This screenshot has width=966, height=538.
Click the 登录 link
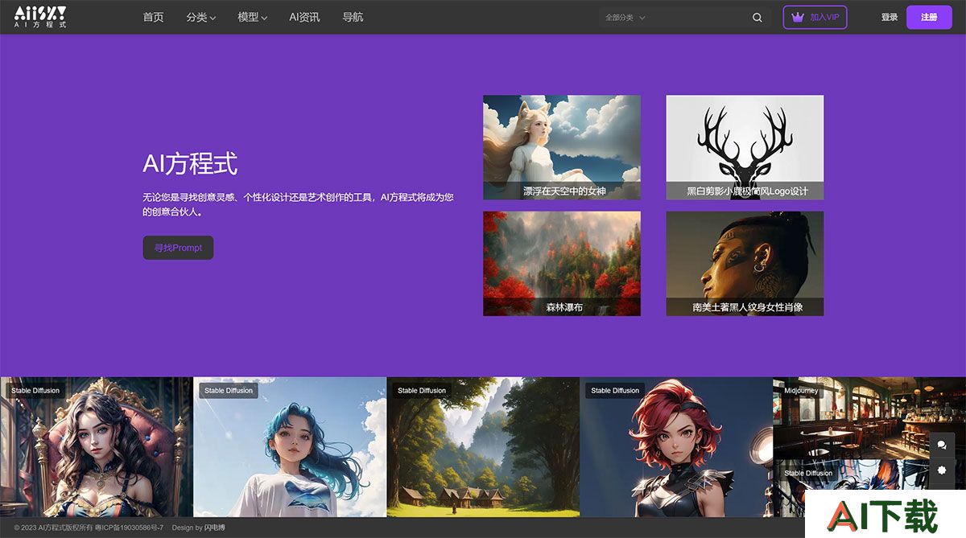tap(889, 17)
